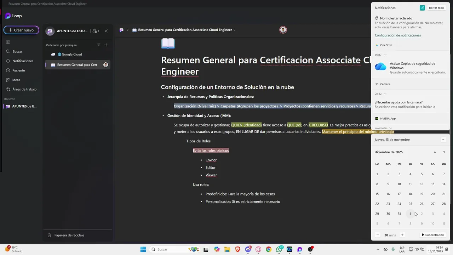The width and height of the screenshot is (453, 255).
Task: Select Resumen General para Cert page
Action: 77,65
